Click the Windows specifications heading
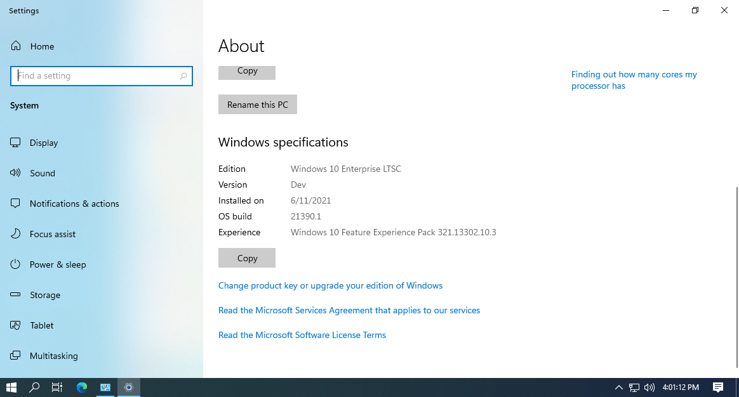The height and width of the screenshot is (397, 739). [x=283, y=142]
